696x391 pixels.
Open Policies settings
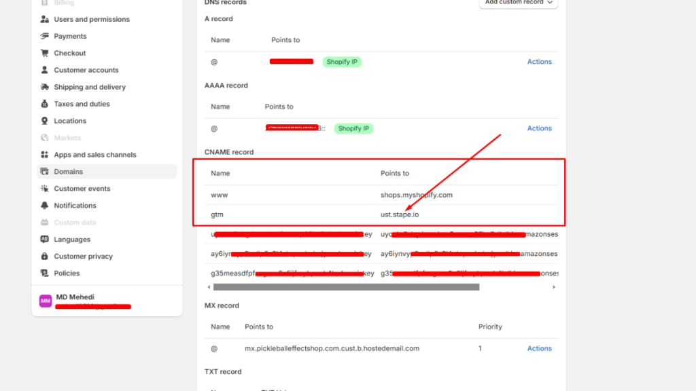(x=67, y=273)
